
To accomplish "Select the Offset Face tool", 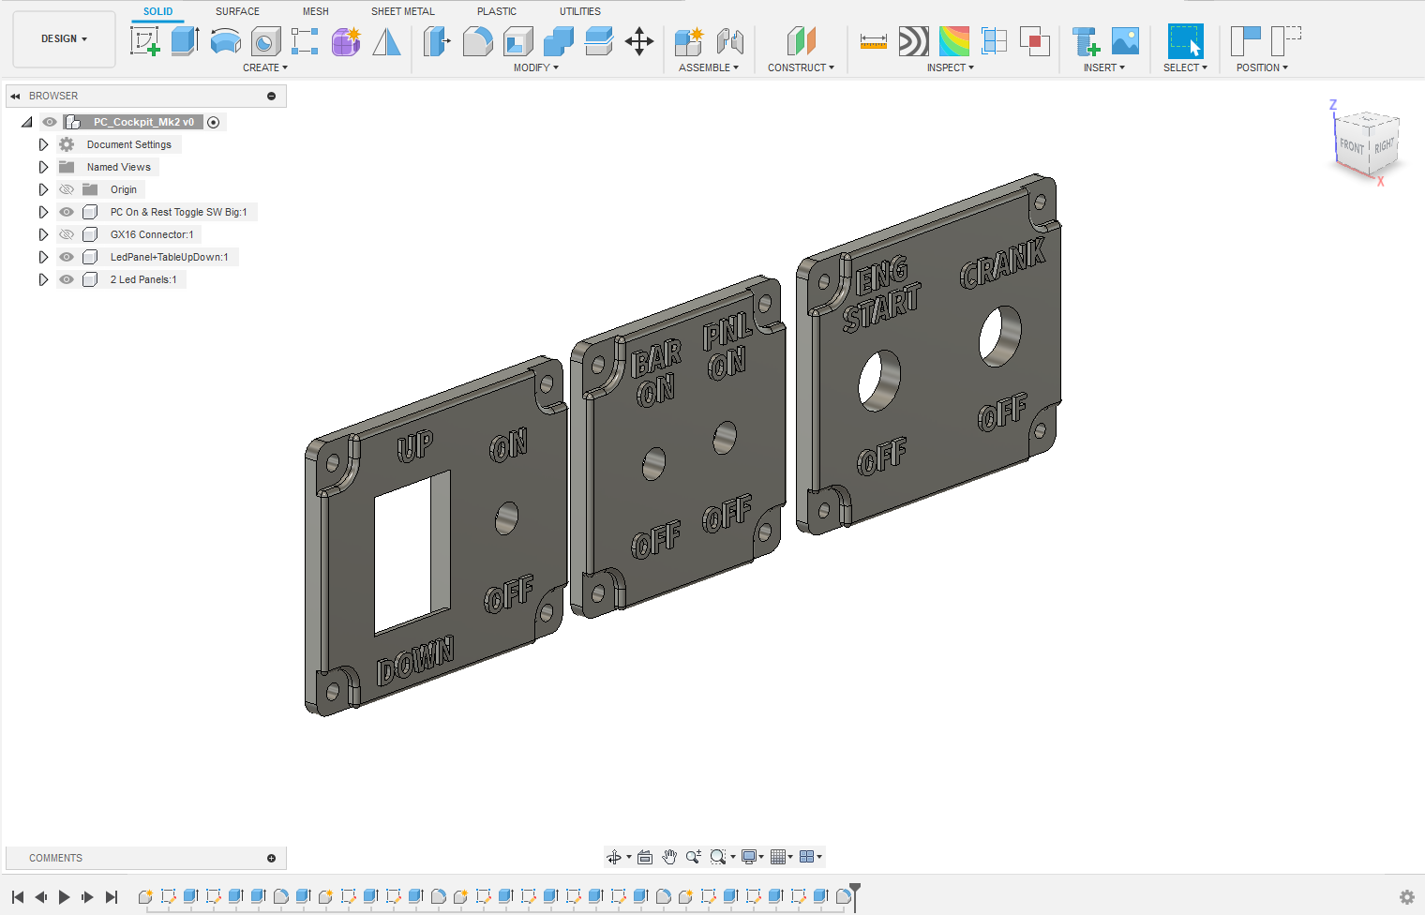I will click(598, 41).
